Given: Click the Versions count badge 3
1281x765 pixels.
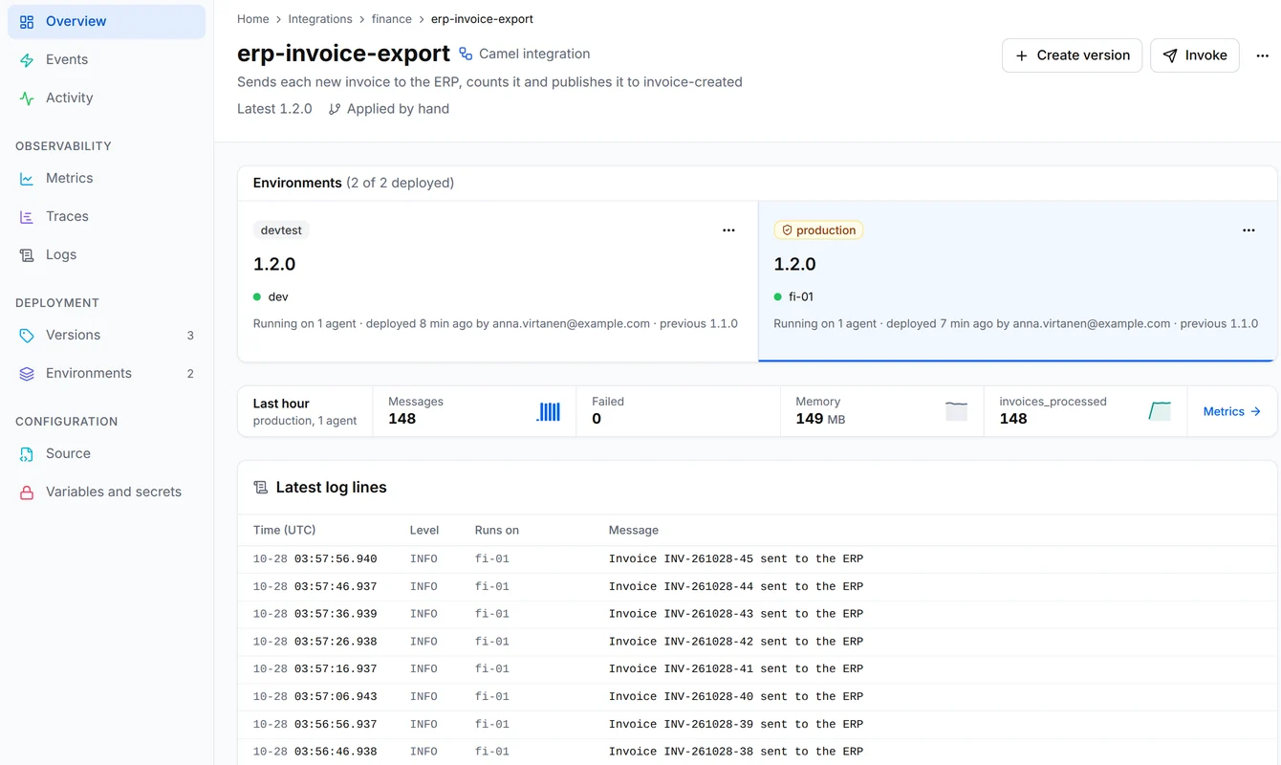Looking at the screenshot, I should tap(190, 336).
